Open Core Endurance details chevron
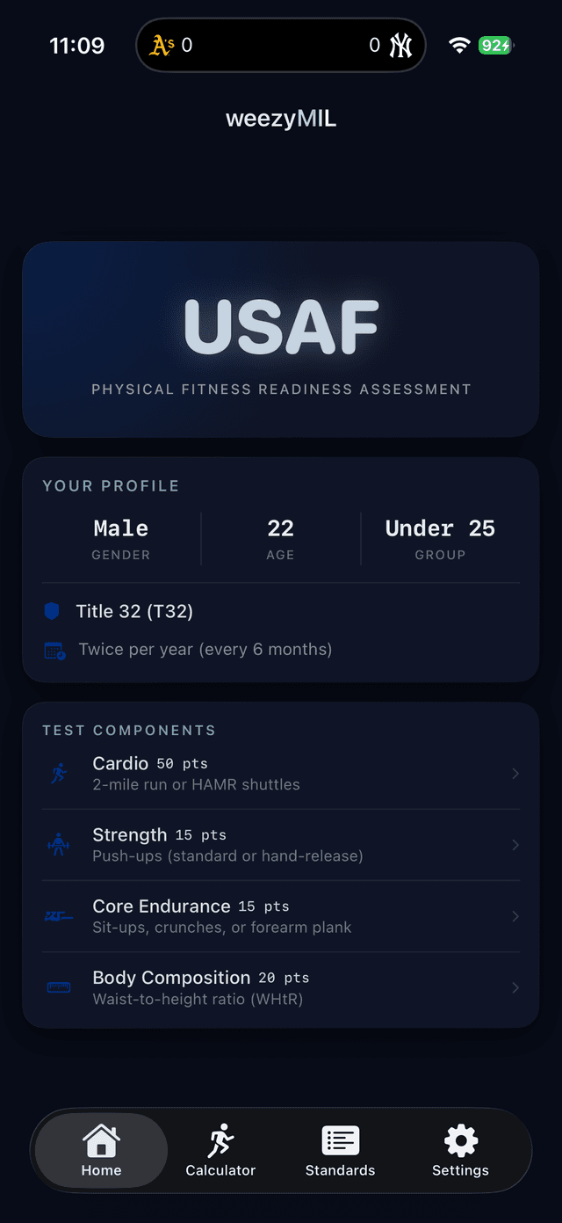Screen dimensions: 562x1223 tap(515, 916)
